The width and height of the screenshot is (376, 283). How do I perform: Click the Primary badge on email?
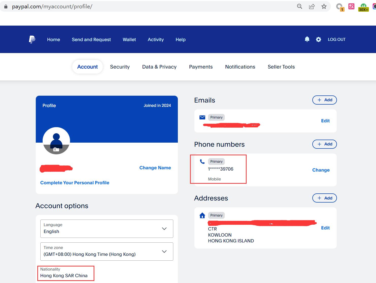click(x=216, y=117)
